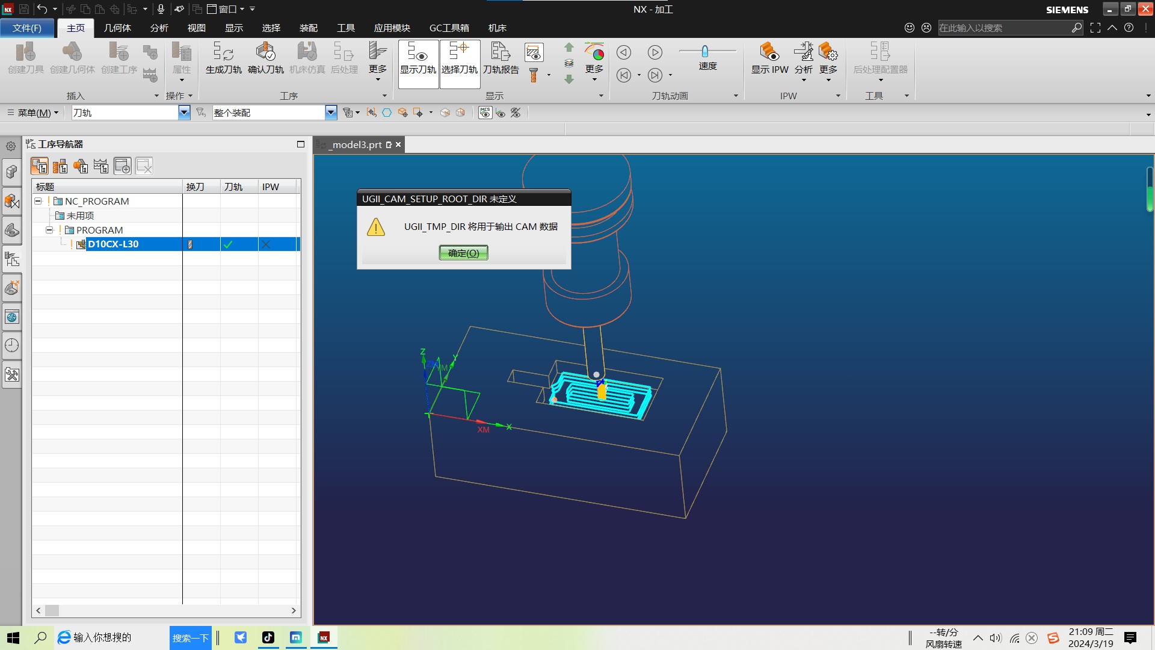
Task: Toggle the 选择刀轨 select tool path button
Action: point(460,64)
